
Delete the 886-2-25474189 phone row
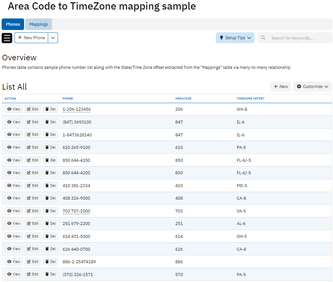pos(50,262)
